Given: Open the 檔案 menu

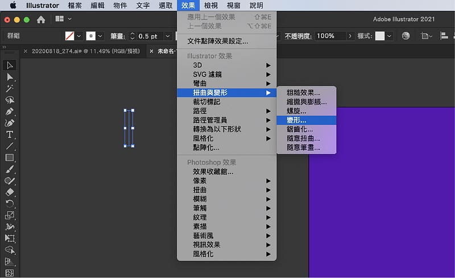Looking at the screenshot, I should 75,5.
